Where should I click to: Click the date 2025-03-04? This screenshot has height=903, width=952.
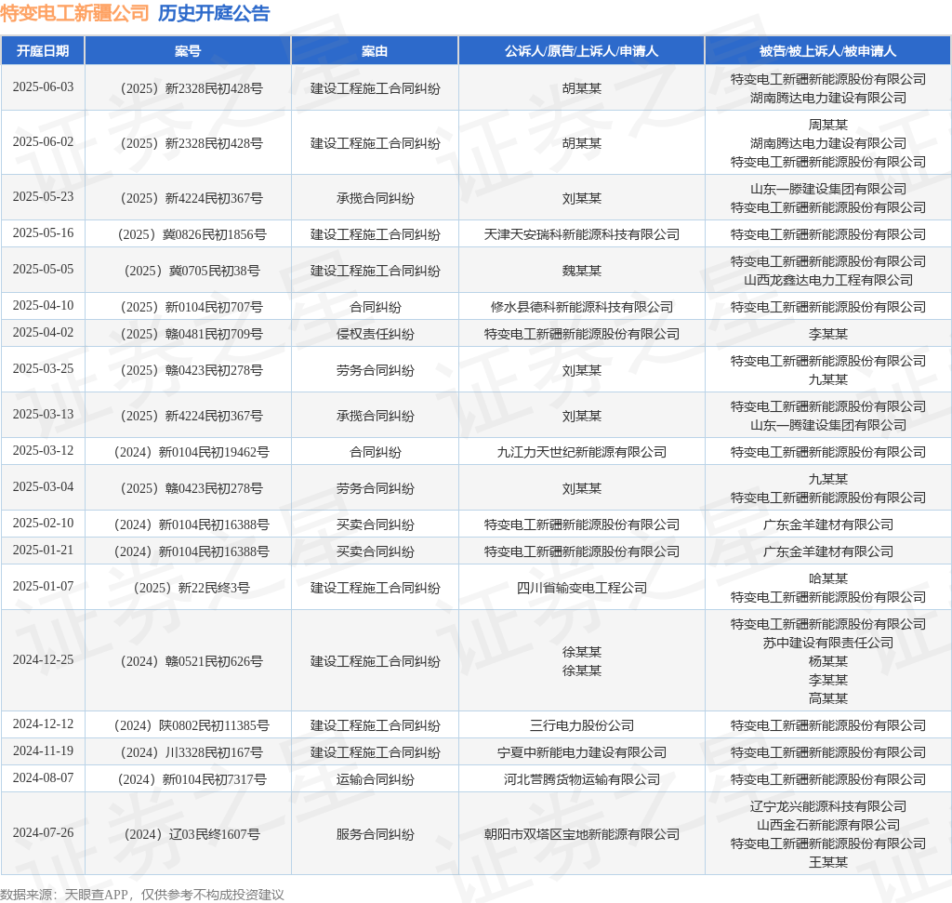[43, 487]
